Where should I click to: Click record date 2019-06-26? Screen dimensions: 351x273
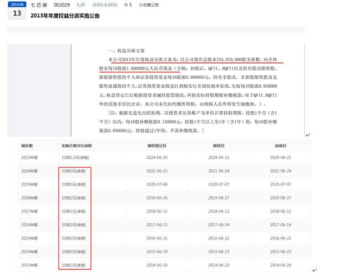click(157, 198)
